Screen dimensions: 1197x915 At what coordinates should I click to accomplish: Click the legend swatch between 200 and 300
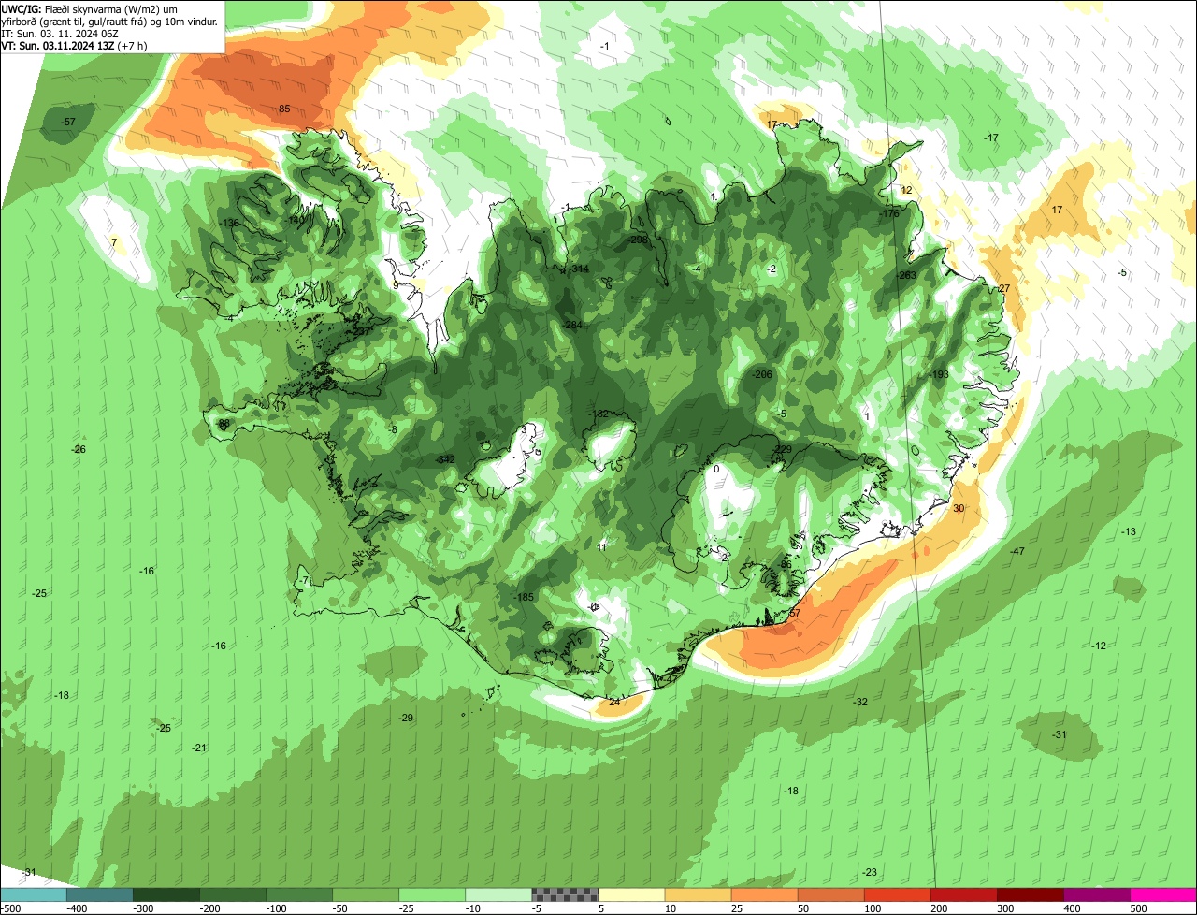point(962,894)
